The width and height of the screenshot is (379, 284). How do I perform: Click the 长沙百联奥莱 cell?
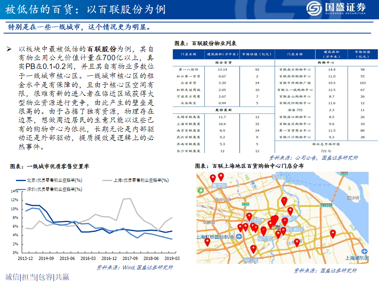189,151
